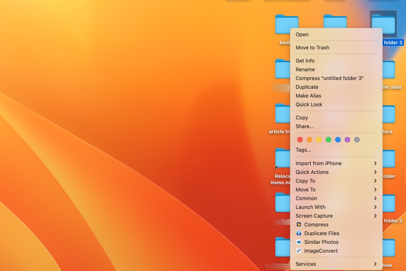Click the Compress utility icon in the menu
Screen dimensions: 406x271
(299, 224)
